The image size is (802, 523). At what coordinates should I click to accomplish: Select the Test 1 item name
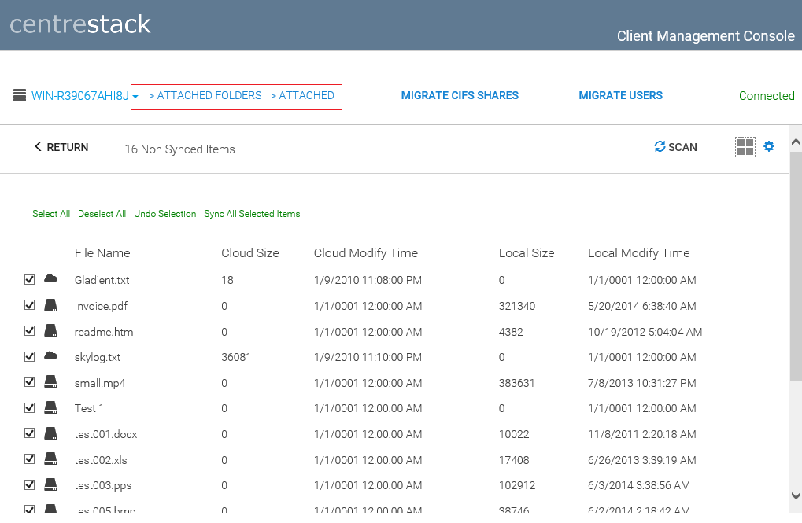(x=89, y=408)
